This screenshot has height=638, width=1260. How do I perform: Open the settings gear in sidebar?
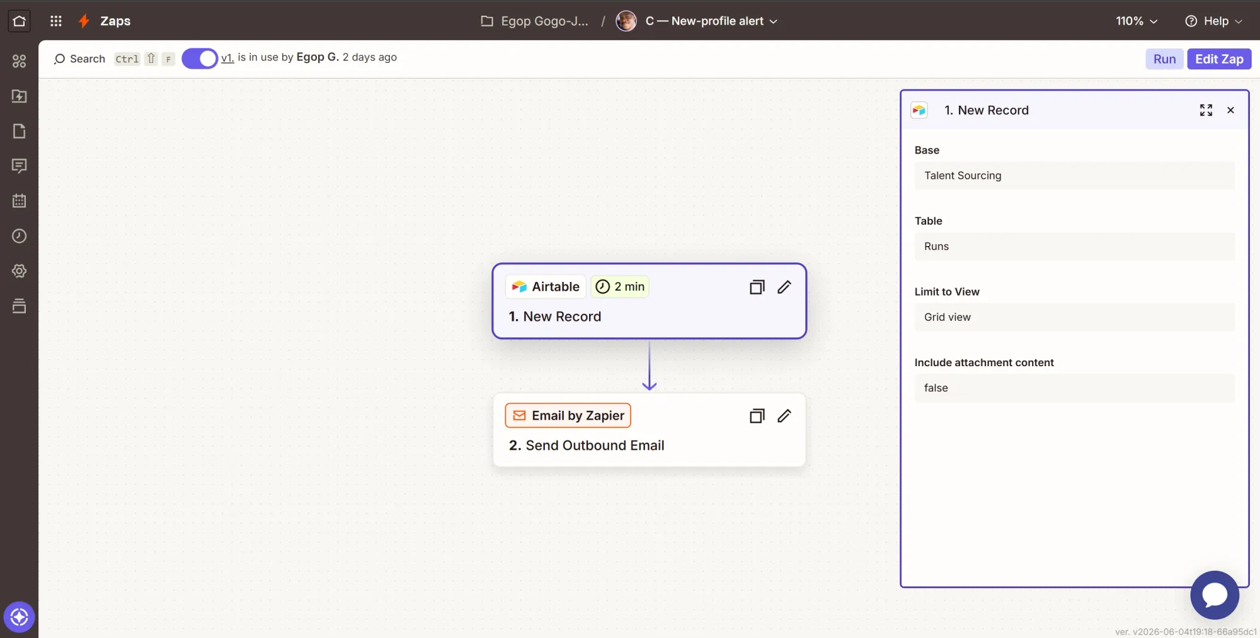click(x=20, y=271)
